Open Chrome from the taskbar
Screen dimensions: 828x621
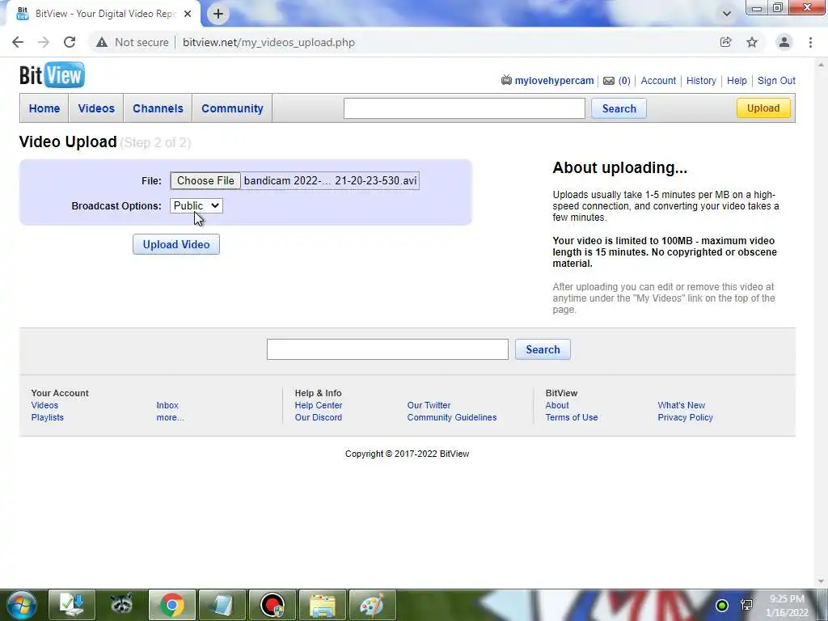pos(172,605)
